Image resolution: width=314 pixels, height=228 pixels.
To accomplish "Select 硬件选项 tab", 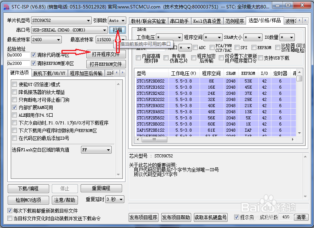I will [x=20, y=73].
